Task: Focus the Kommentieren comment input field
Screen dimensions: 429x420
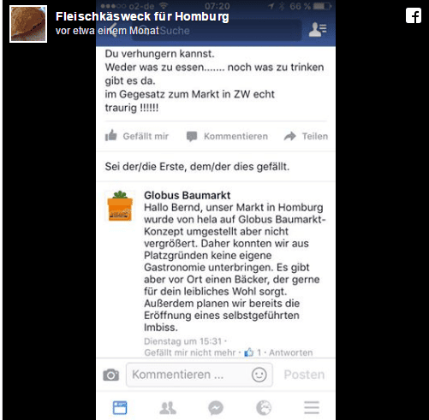Action: (200, 375)
